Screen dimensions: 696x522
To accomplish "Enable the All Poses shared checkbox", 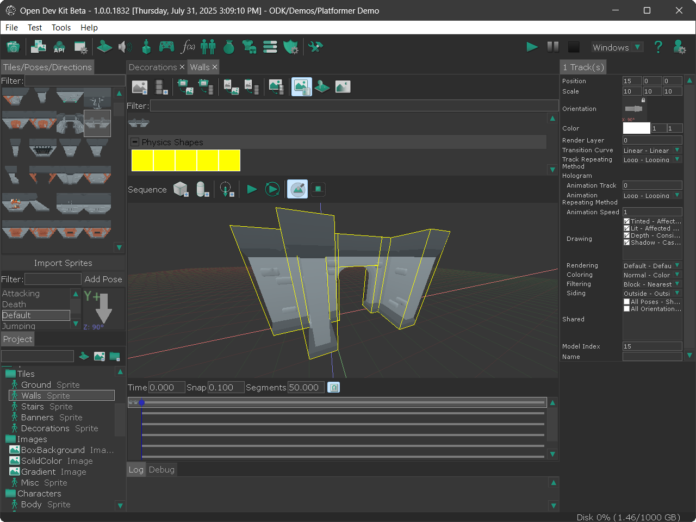I will click(627, 302).
